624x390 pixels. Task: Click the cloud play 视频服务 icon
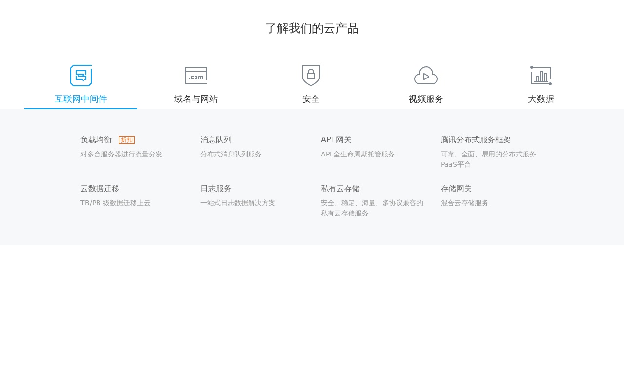click(426, 76)
